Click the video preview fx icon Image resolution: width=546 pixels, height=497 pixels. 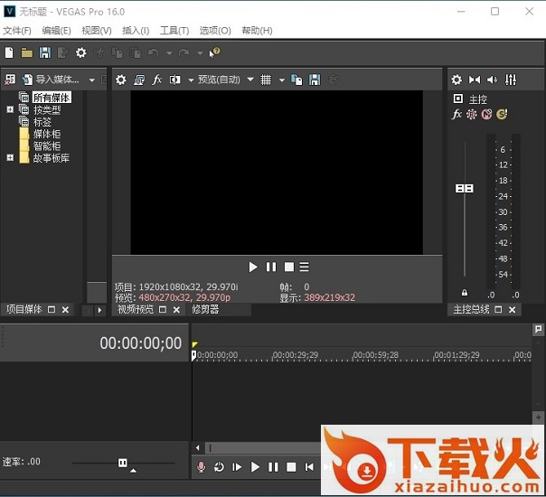156,80
